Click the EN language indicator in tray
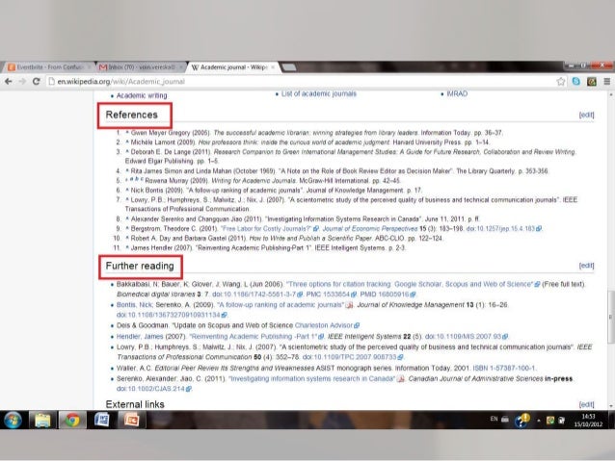The height and width of the screenshot is (461, 615). pyautogui.click(x=494, y=419)
